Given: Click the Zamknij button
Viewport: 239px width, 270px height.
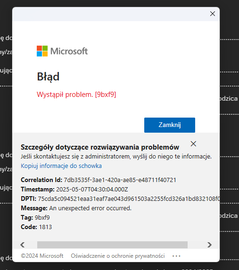Looking at the screenshot, I should pos(170,125).
